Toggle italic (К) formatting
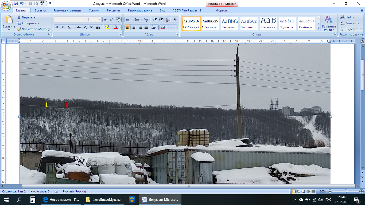Screen dimensions: 365x205 tap(63, 27)
